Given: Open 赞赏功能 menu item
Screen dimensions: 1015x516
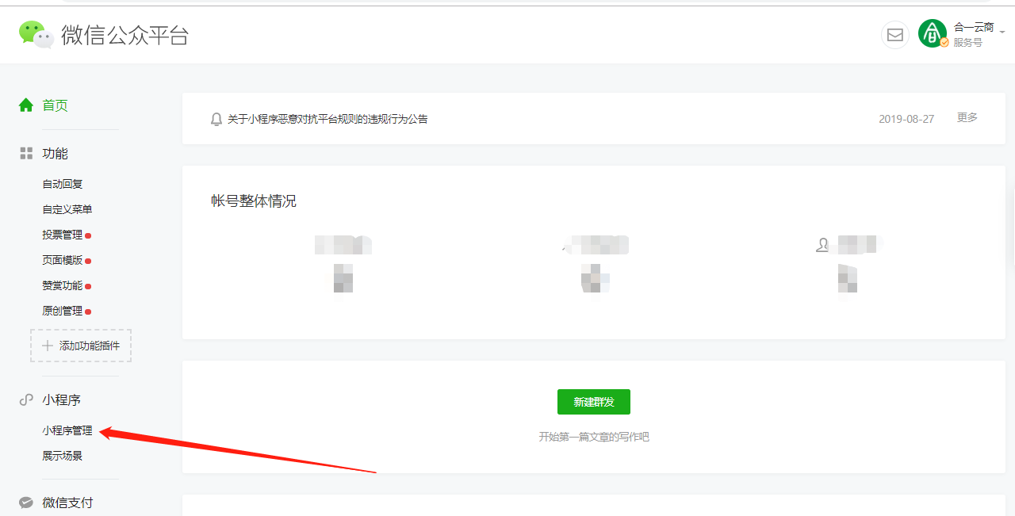Looking at the screenshot, I should tap(63, 285).
